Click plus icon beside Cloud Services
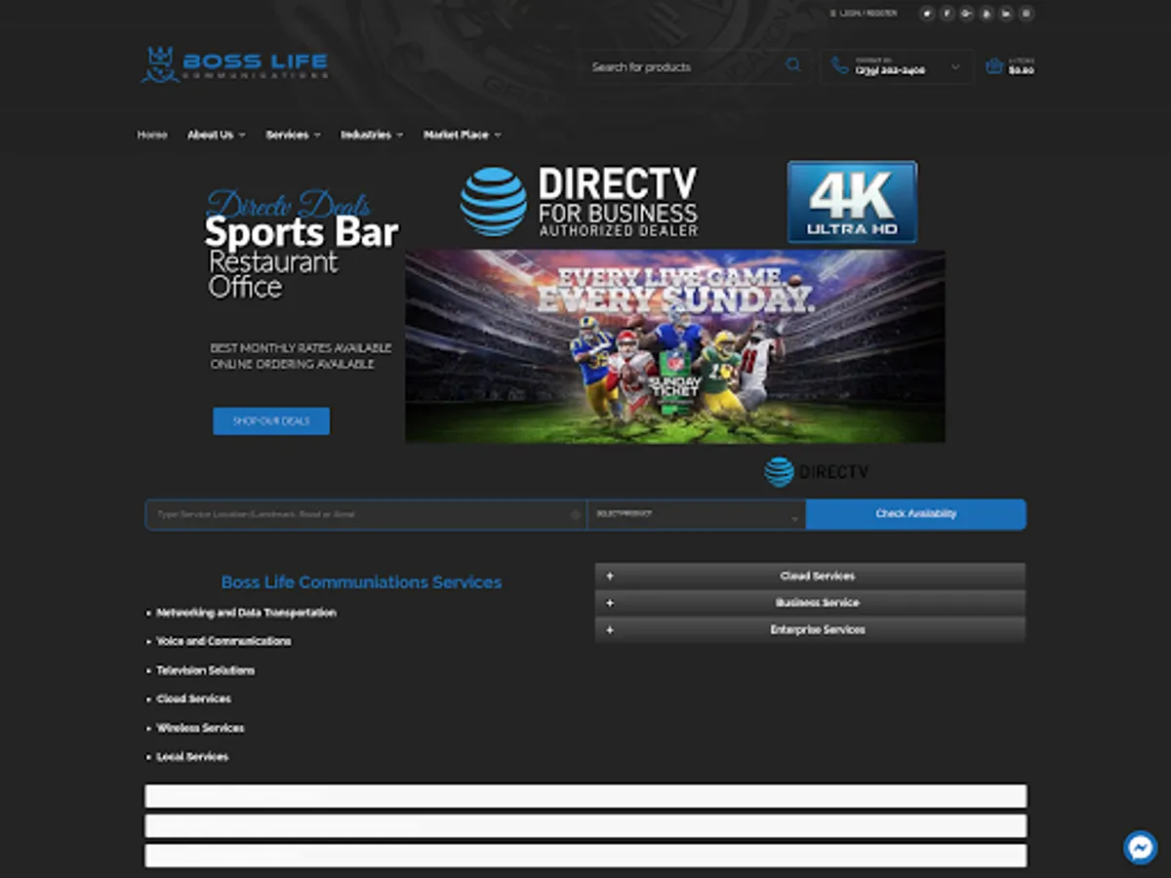The width and height of the screenshot is (1171, 878). click(x=610, y=576)
